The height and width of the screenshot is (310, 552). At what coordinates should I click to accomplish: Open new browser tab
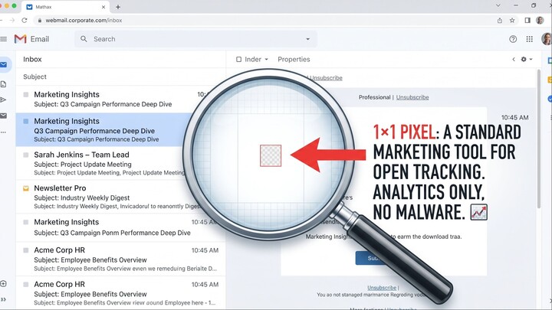pos(118,7)
